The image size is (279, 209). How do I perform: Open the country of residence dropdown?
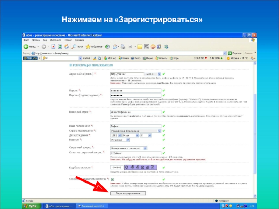[159, 131]
